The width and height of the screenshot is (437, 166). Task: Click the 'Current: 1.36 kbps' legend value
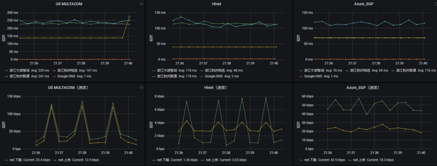click(x=184, y=160)
